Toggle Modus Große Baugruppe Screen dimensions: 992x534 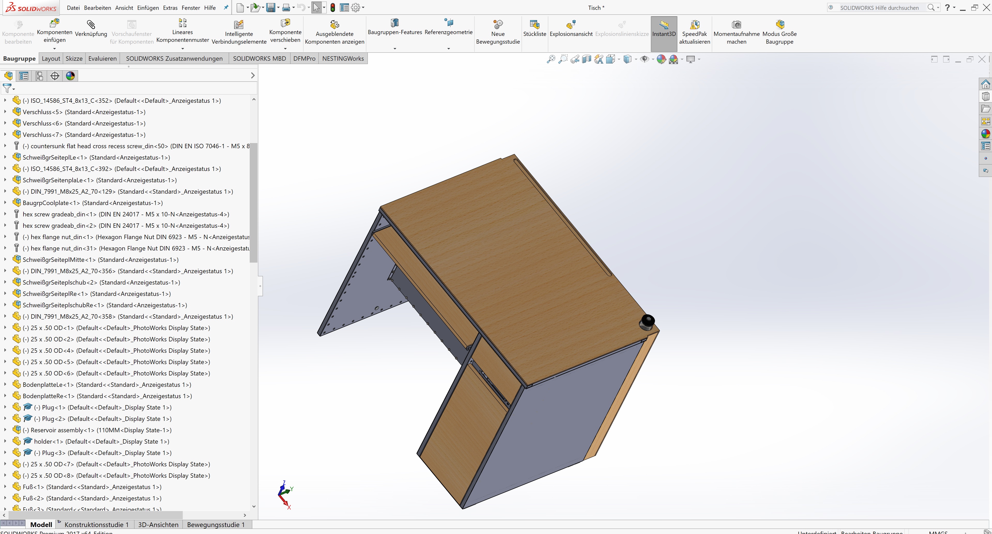coord(780,25)
